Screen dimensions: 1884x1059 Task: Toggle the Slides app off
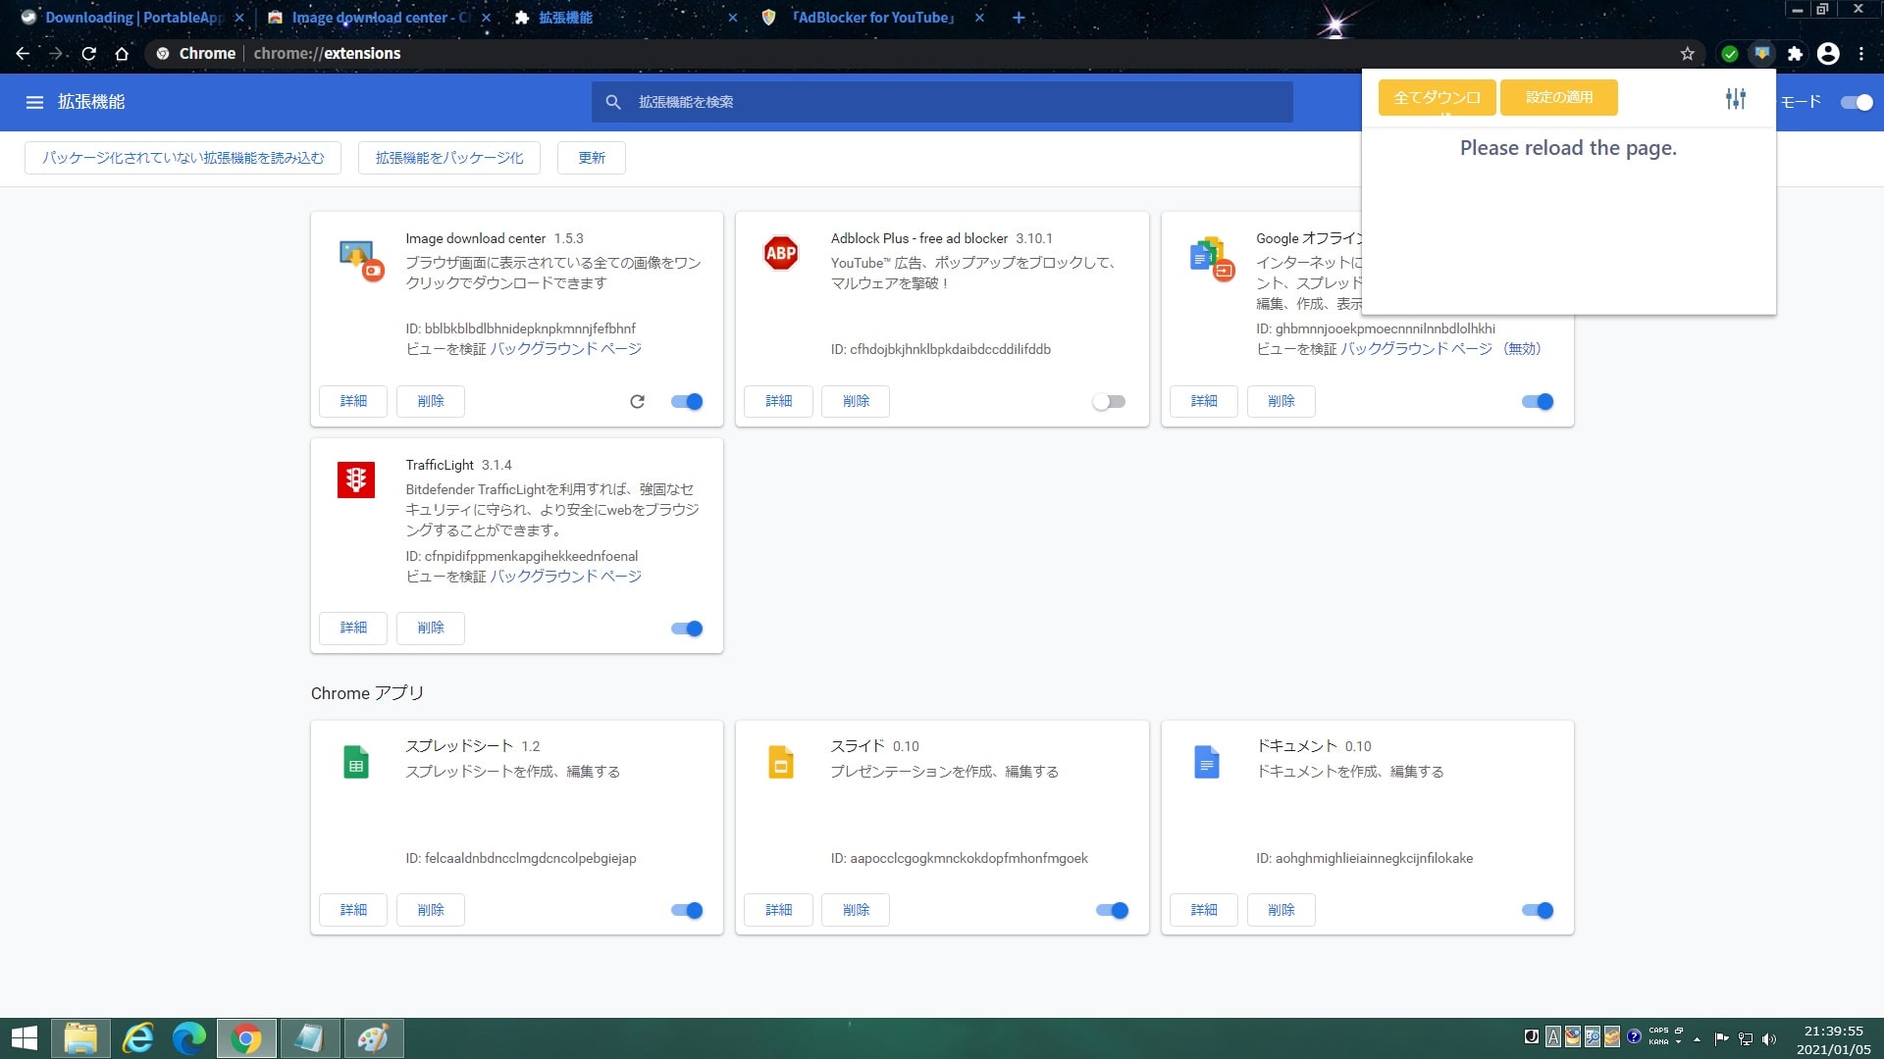point(1112,910)
